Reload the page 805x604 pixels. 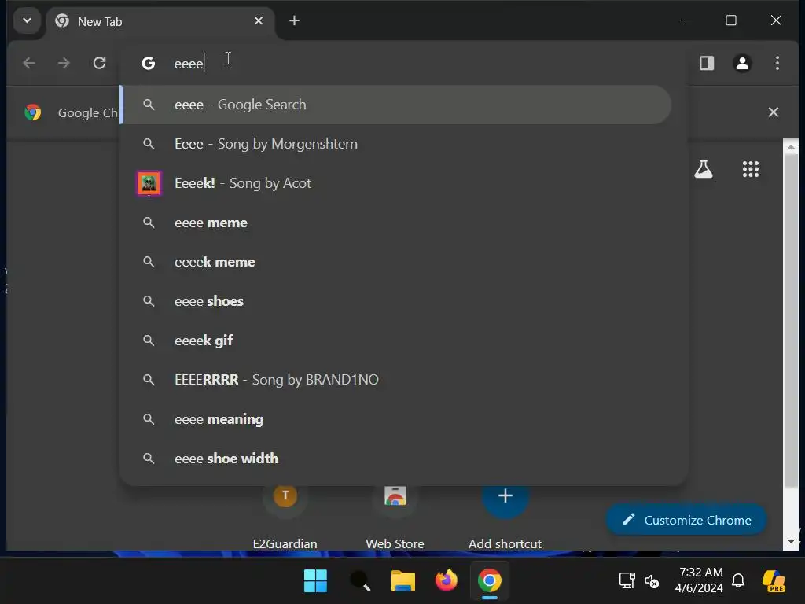click(99, 63)
